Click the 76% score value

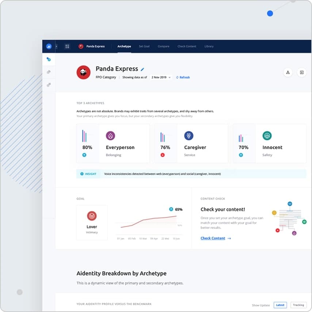165,148
